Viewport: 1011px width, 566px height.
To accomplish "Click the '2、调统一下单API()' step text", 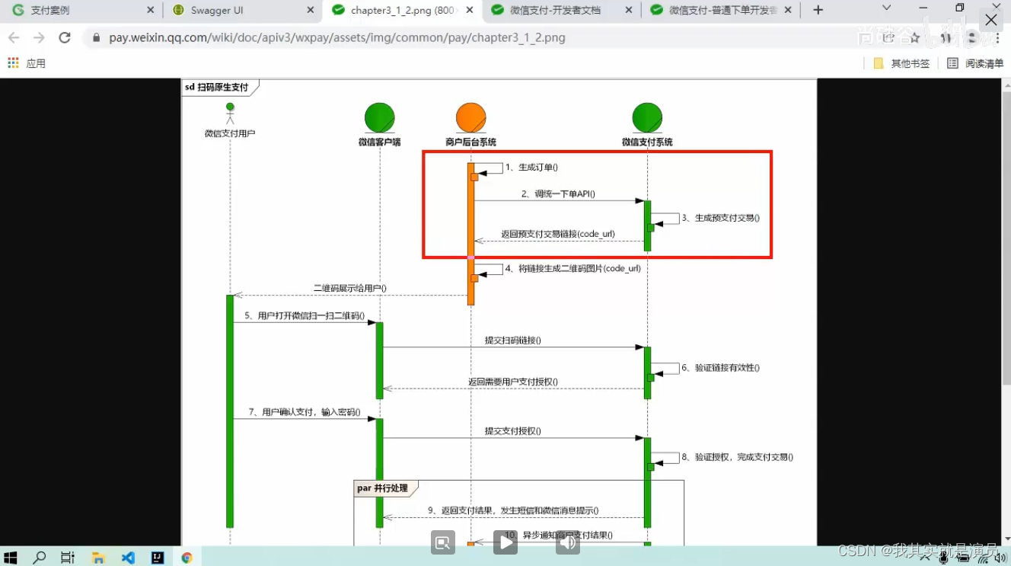I will point(558,193).
